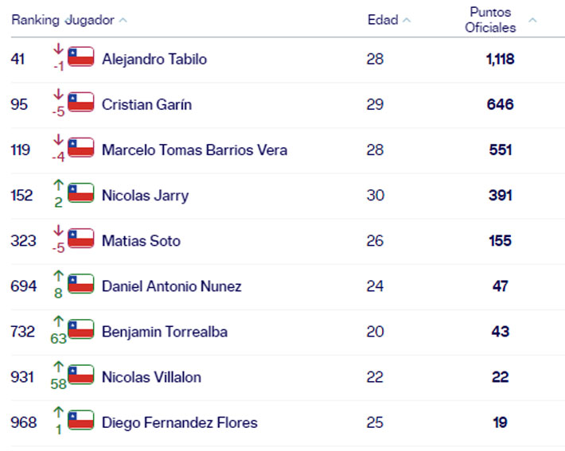Click the flag icon next to Cristian Garín

[x=80, y=103]
